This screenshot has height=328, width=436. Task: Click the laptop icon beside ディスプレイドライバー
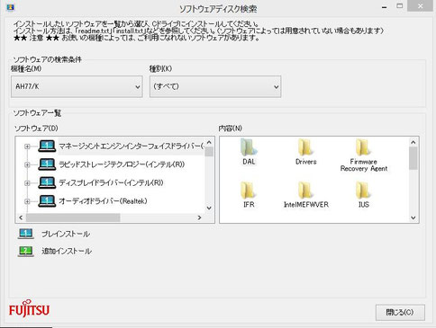(47, 182)
